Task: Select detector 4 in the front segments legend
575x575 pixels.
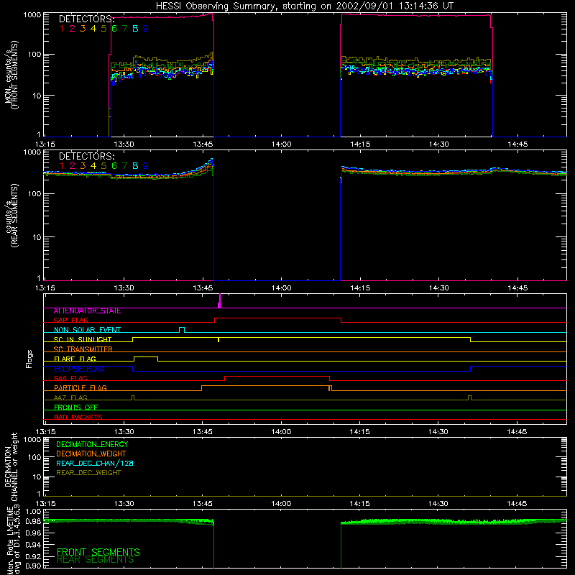Action: click(93, 29)
